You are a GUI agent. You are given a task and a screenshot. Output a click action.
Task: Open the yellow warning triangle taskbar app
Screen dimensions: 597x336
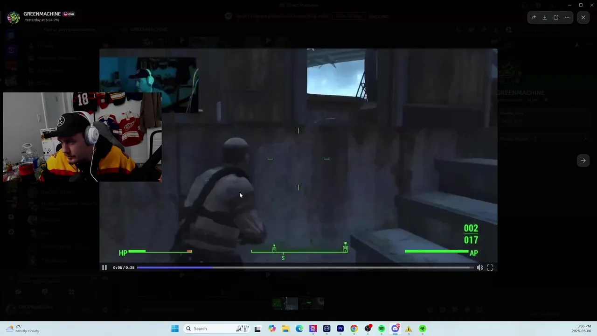(x=409, y=329)
